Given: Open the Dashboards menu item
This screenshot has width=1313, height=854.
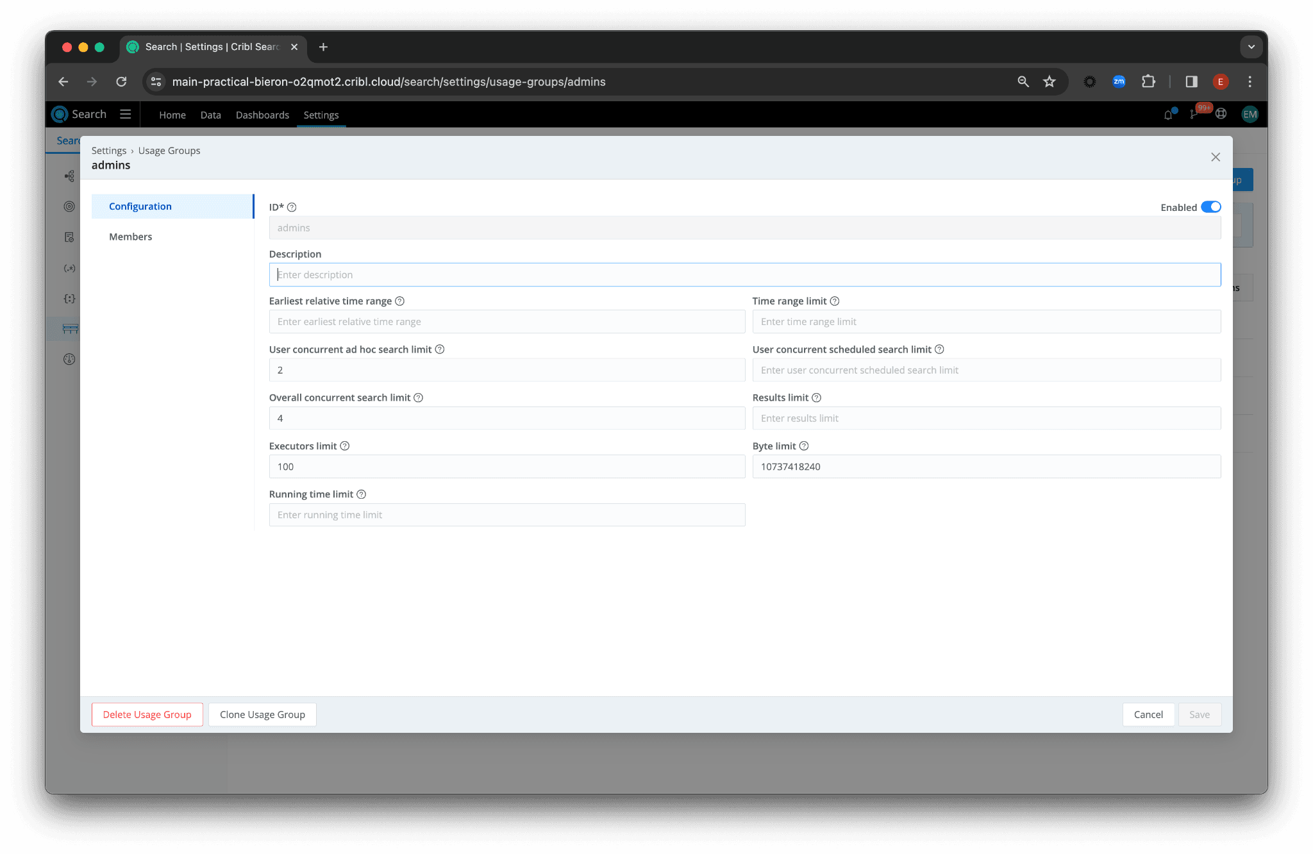Looking at the screenshot, I should pos(262,115).
